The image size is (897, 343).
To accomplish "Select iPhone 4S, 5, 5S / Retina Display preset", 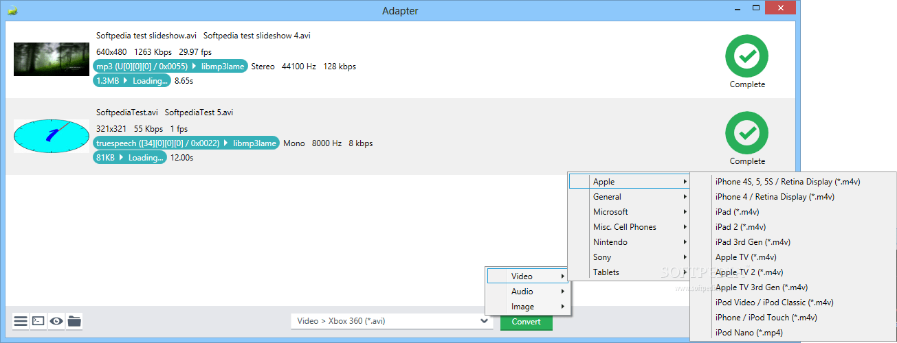I will (x=793, y=182).
